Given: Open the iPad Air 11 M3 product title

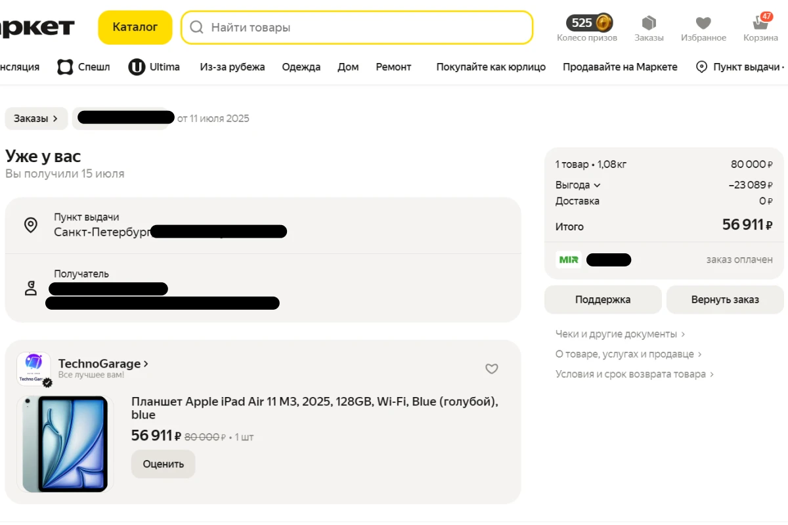Looking at the screenshot, I should 315,408.
